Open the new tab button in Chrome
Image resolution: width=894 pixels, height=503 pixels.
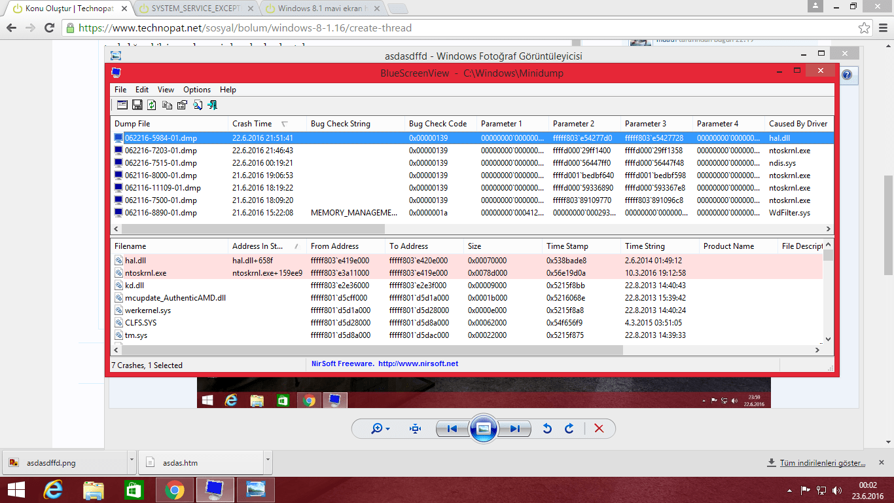397,9
